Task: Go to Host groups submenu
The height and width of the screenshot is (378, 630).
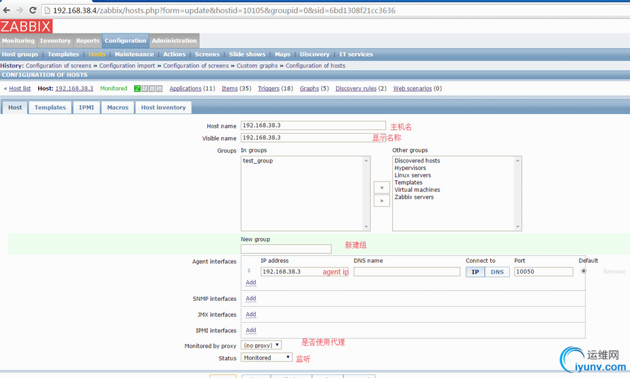Action: click(20, 55)
